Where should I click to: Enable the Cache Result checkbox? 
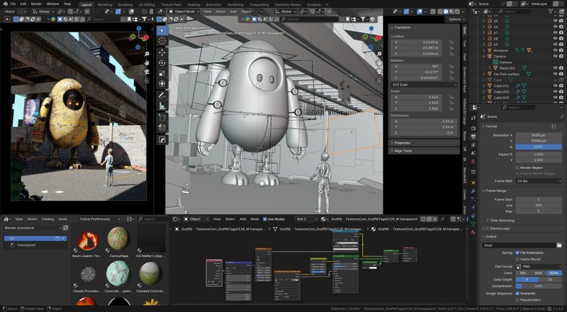518,259
